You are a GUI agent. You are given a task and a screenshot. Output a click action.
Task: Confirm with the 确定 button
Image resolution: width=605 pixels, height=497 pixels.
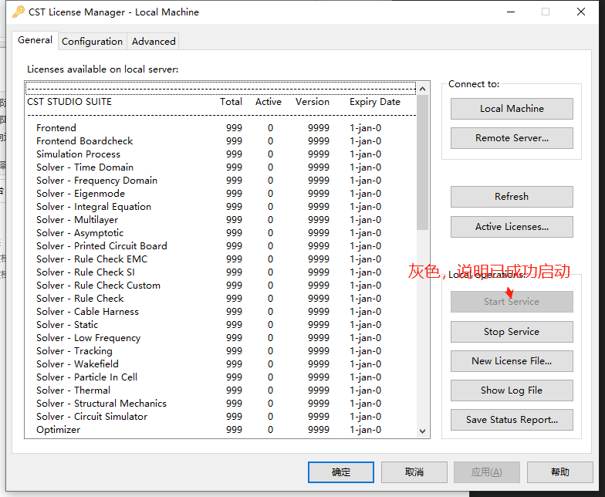341,472
